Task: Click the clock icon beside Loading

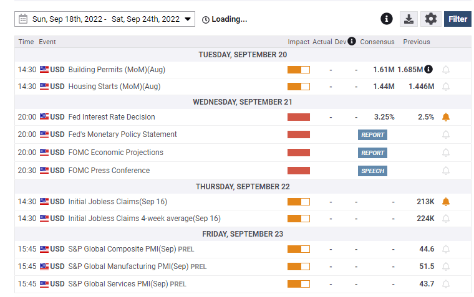Action: pyautogui.click(x=206, y=19)
